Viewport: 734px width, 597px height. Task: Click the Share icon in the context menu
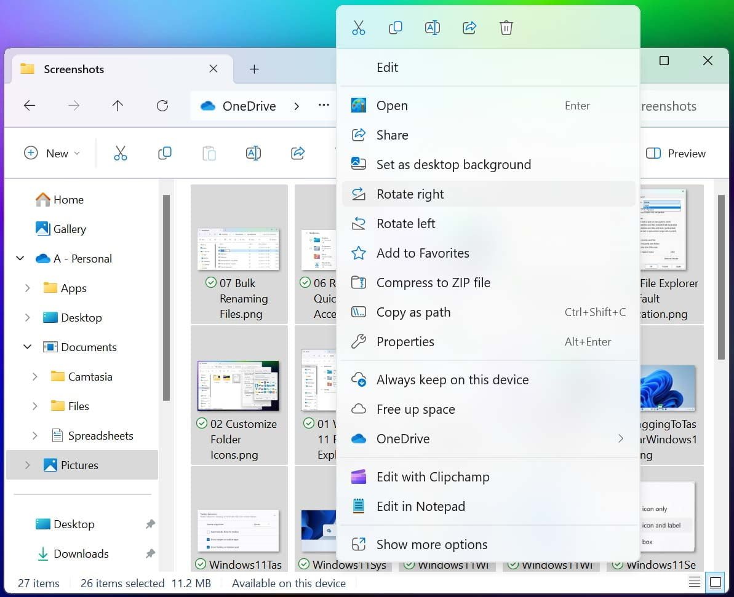pos(469,27)
